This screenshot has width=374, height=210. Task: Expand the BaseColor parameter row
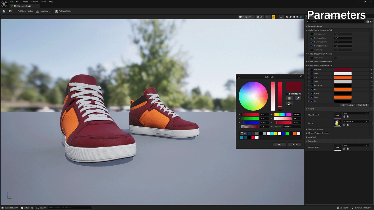click(309, 69)
